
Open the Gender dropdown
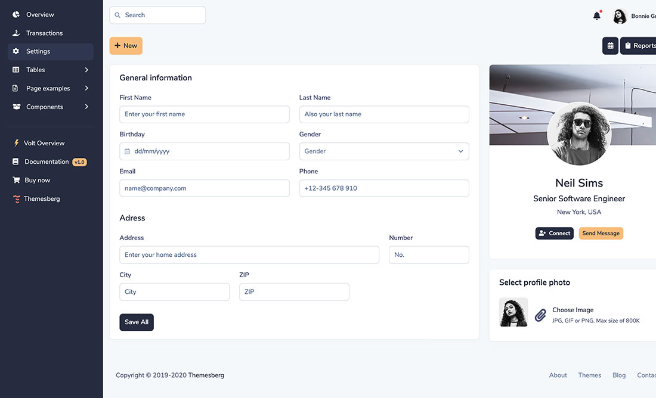[x=383, y=151]
